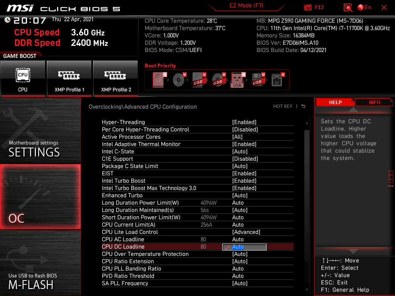Open the SETTINGS motherboard section

pos(40,130)
